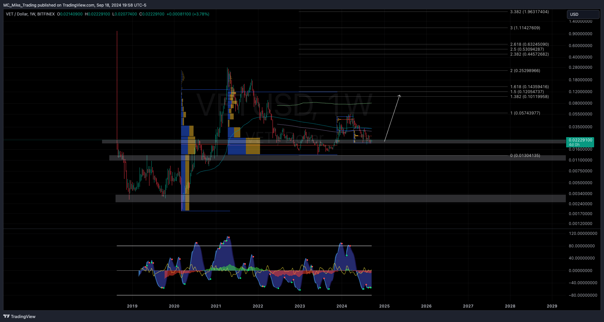Screen dimensions: 604x322
Task: Click the oscillator 120.00000000 scale label
Action: click(x=583, y=234)
